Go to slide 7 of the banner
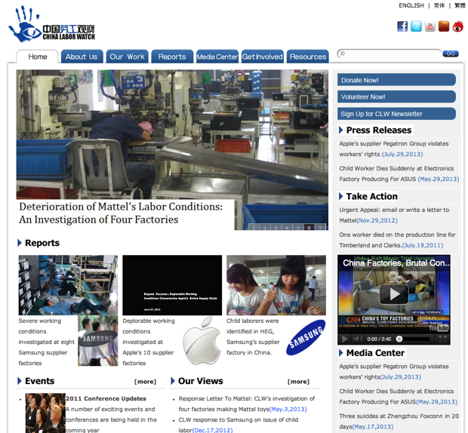468x433 pixels. click(320, 228)
